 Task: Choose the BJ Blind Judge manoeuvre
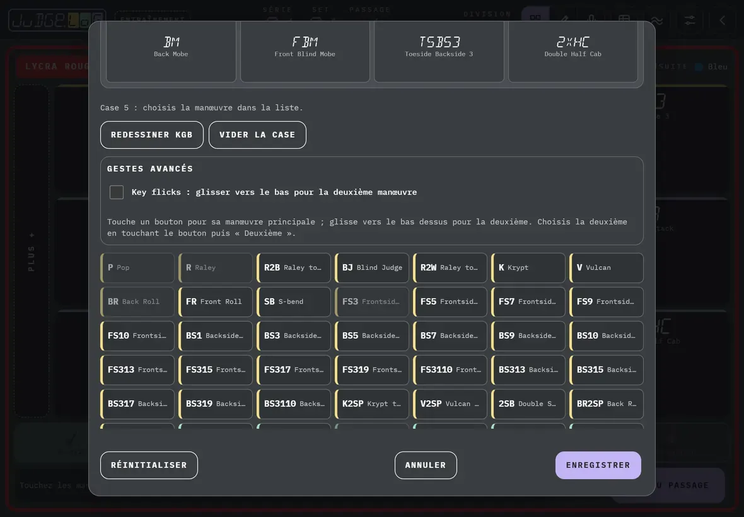tap(372, 267)
